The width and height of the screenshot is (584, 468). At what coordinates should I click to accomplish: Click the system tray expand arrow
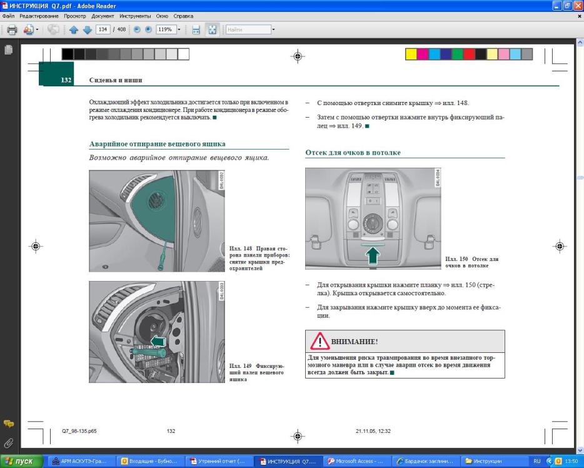[548, 461]
